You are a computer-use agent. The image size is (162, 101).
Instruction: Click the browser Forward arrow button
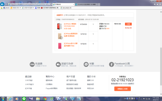6,4
